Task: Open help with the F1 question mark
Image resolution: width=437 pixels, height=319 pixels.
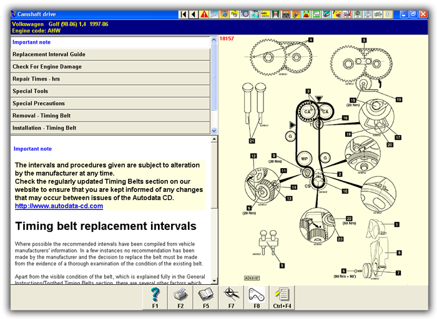Action: [155, 298]
